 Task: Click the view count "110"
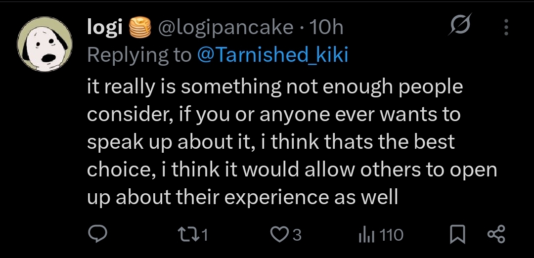pyautogui.click(x=392, y=235)
